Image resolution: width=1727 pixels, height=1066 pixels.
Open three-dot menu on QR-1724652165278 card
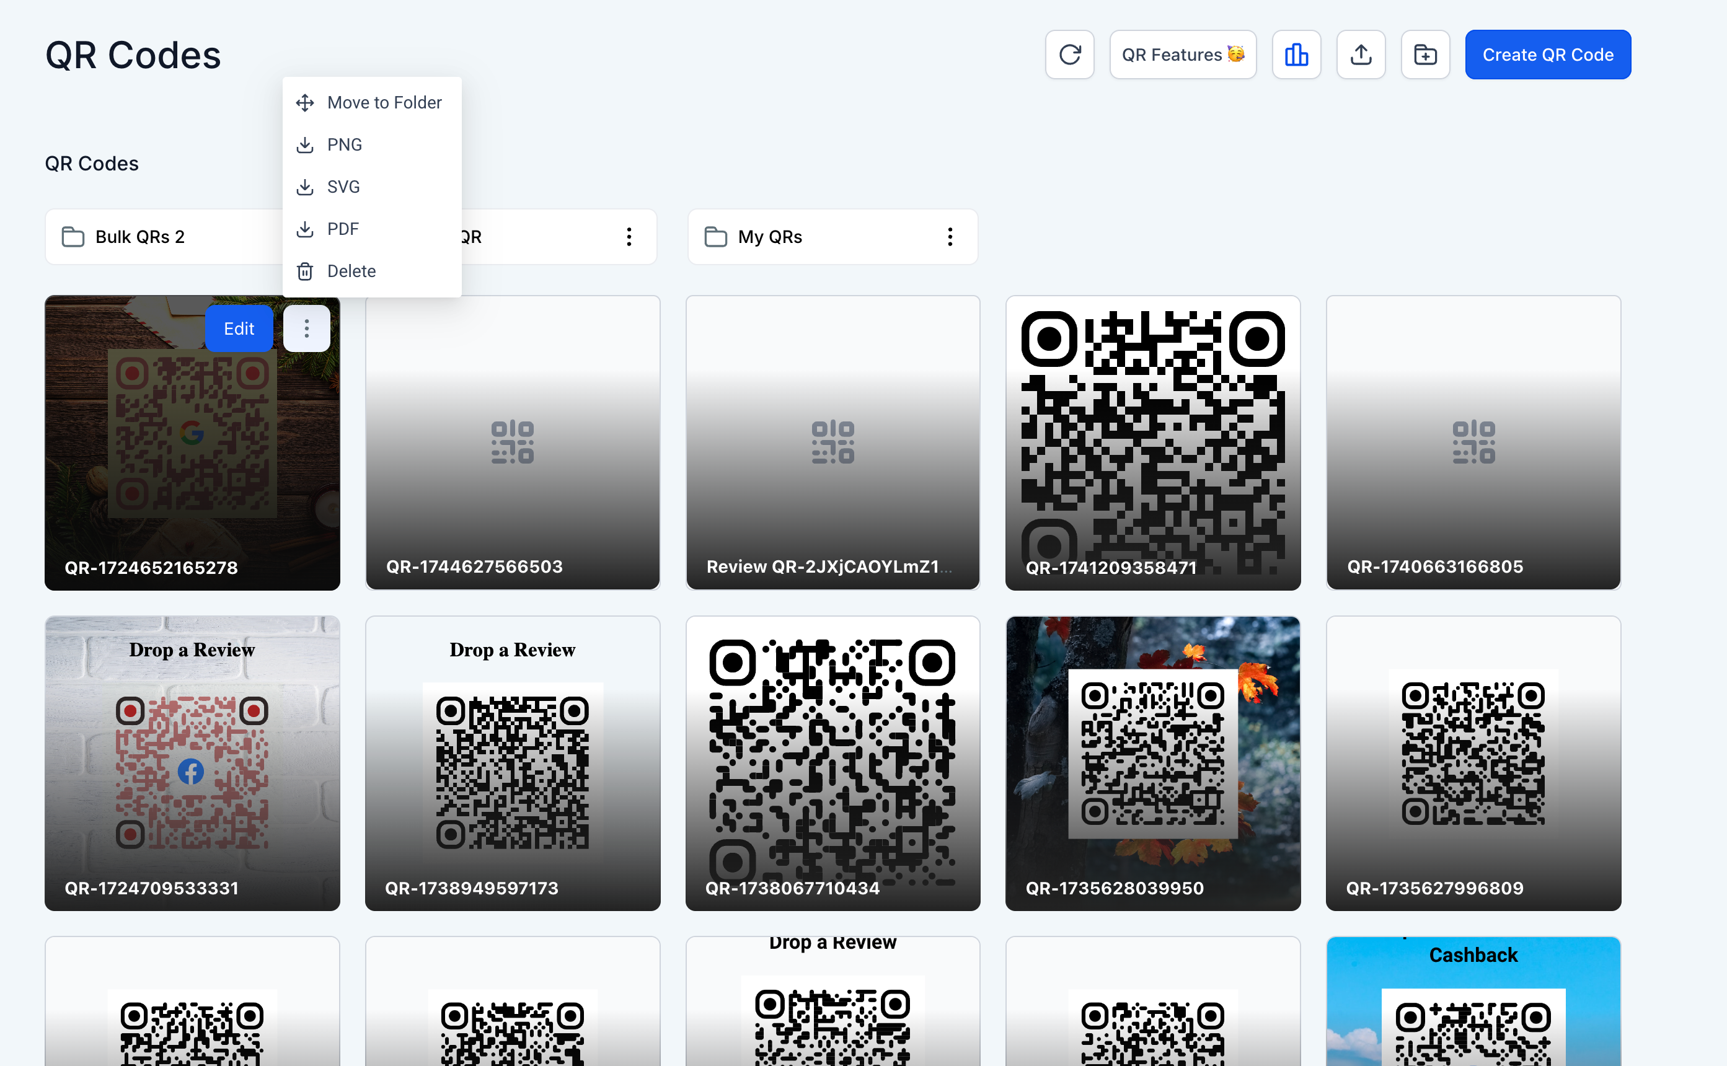click(x=306, y=328)
